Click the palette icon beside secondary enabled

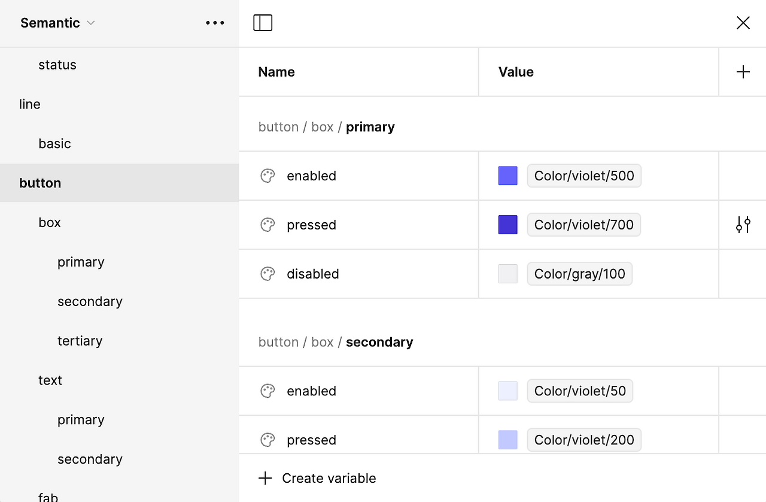coord(268,391)
